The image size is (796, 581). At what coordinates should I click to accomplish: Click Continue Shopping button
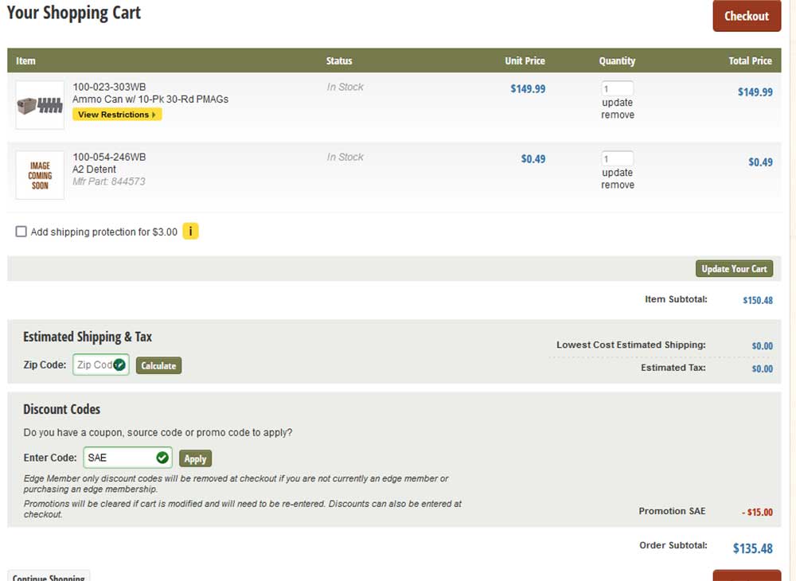[x=49, y=576]
